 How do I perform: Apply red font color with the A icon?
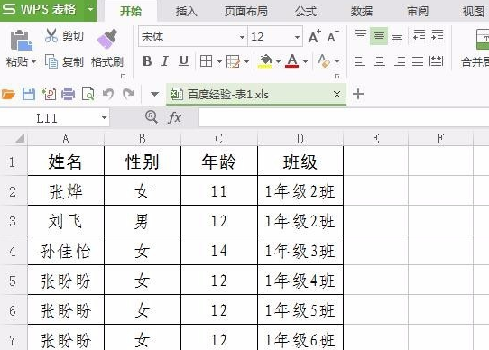(292, 60)
